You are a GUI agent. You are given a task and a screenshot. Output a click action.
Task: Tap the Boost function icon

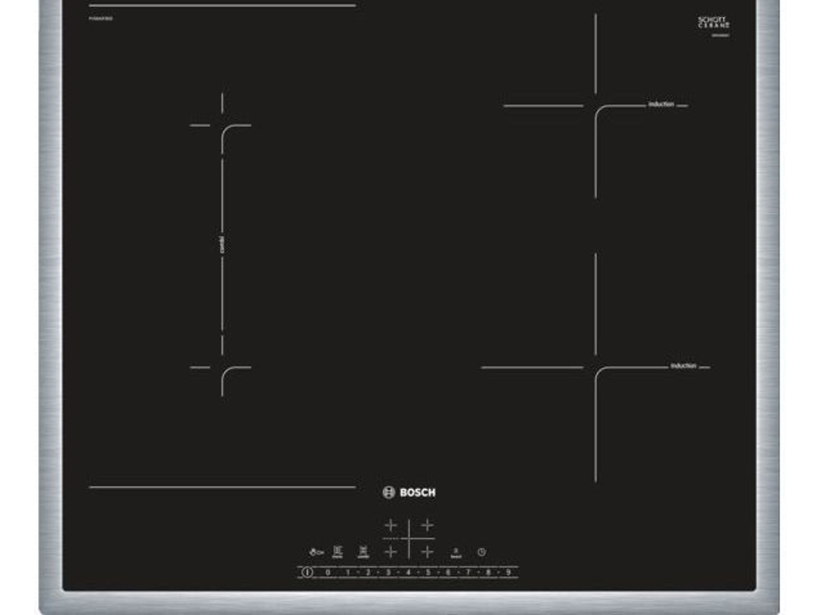(x=456, y=552)
